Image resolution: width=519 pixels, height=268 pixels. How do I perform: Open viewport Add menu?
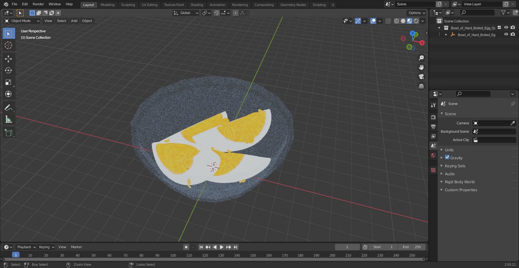(x=74, y=21)
